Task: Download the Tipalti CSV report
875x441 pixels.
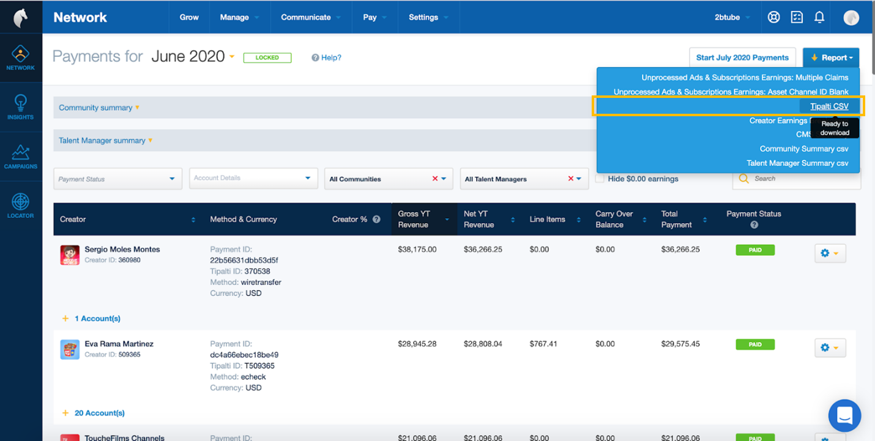Action: [829, 105]
